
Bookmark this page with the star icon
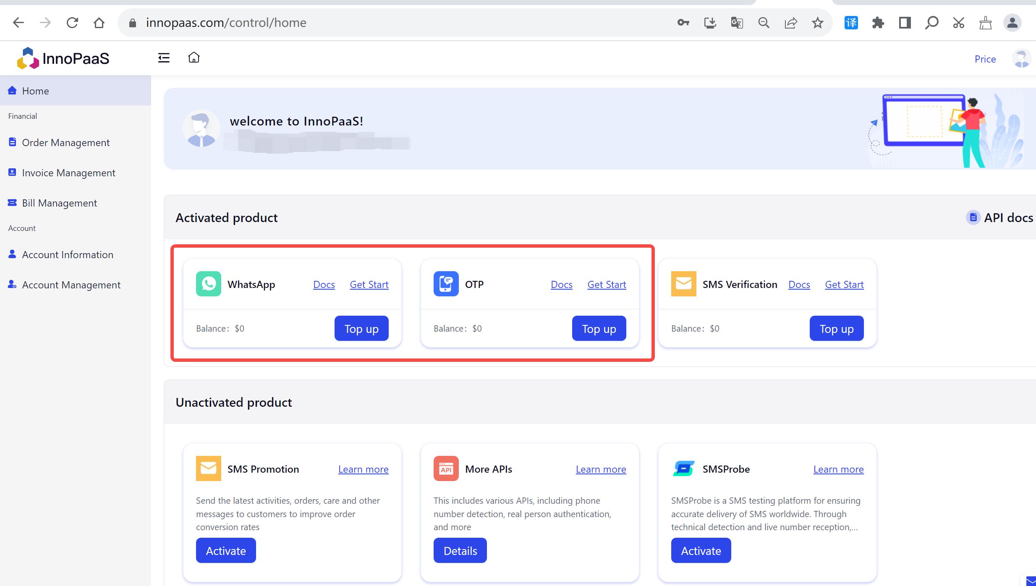pos(818,23)
